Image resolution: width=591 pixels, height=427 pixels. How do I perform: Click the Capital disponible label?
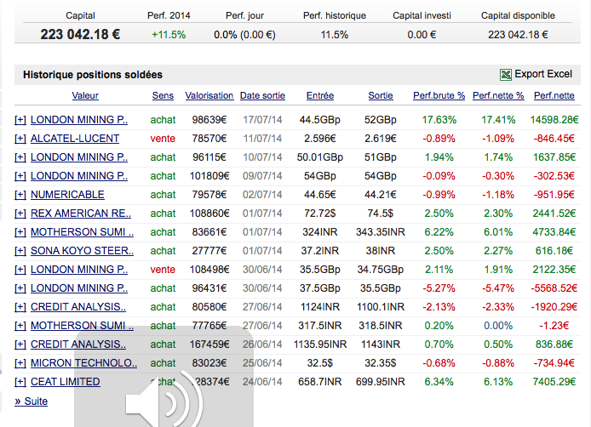518,16
